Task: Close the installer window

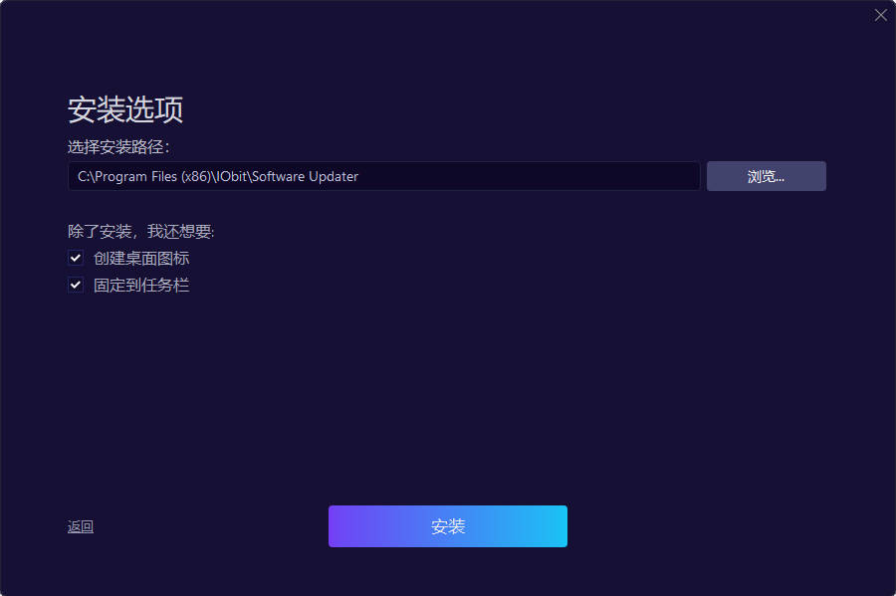Action: 881,15
